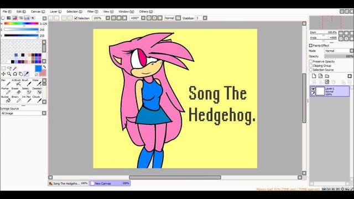
Task: Activate the Hand pan tool
Action: (x=20, y=74)
